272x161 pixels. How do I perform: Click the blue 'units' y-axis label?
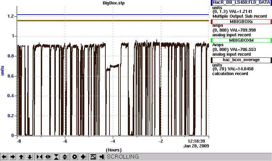click(2, 71)
